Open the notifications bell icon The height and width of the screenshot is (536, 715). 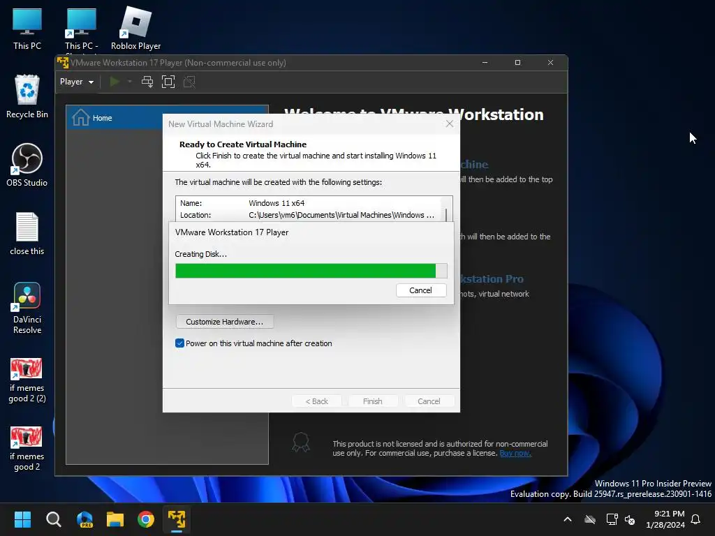(x=696, y=519)
